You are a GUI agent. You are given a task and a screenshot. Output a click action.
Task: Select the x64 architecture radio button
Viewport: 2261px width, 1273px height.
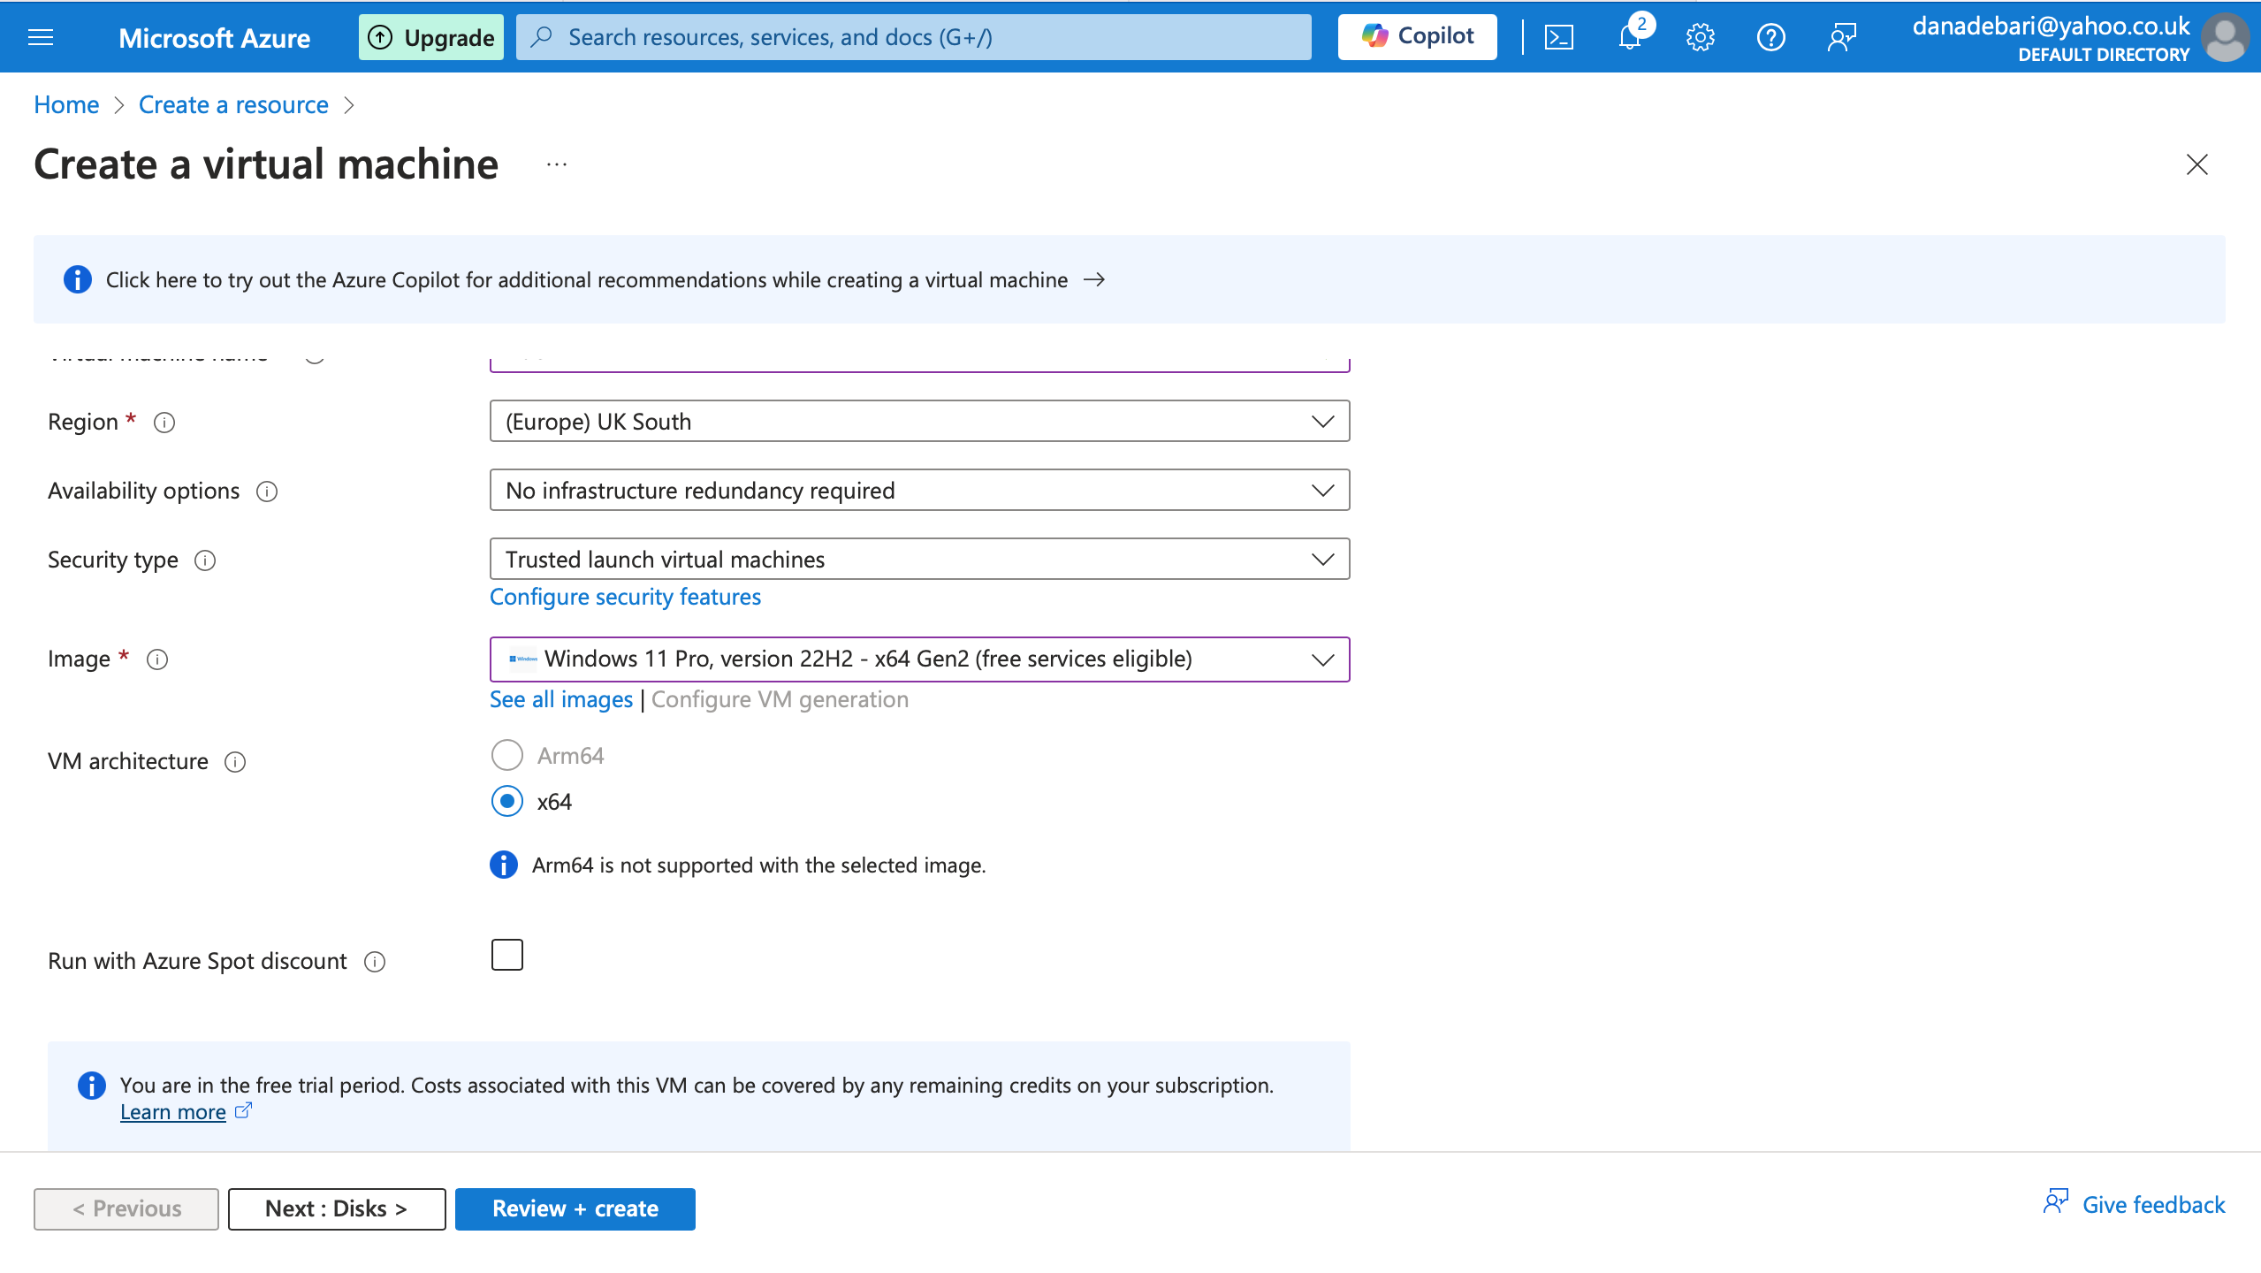click(x=507, y=802)
